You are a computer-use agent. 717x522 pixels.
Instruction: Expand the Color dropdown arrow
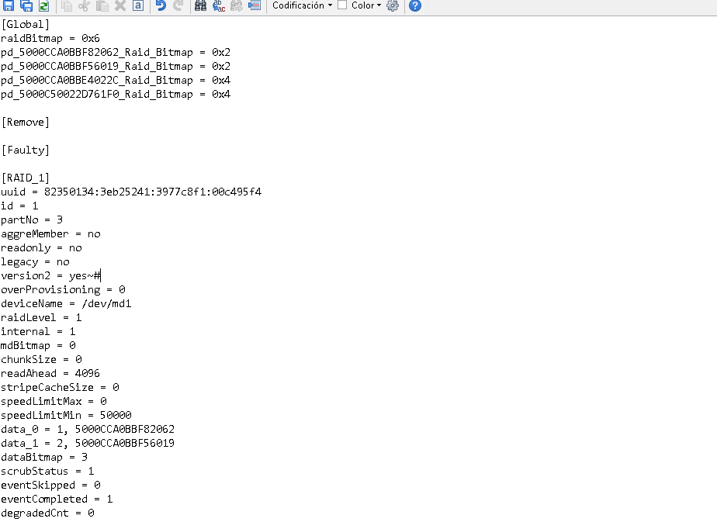click(379, 5)
